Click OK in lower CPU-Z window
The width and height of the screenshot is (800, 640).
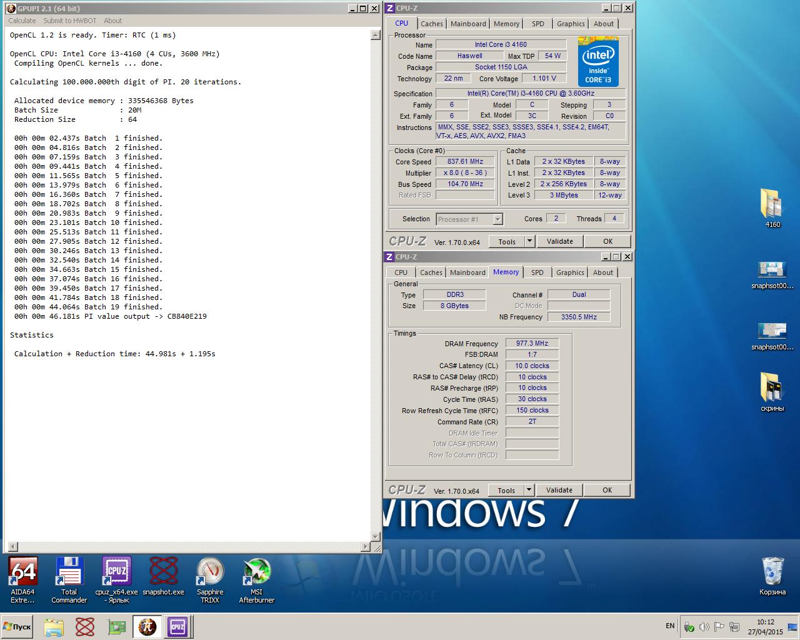[x=607, y=491]
